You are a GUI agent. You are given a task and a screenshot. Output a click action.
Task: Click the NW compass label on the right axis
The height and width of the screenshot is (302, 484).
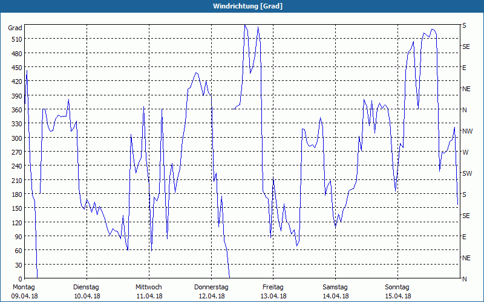[x=466, y=131]
